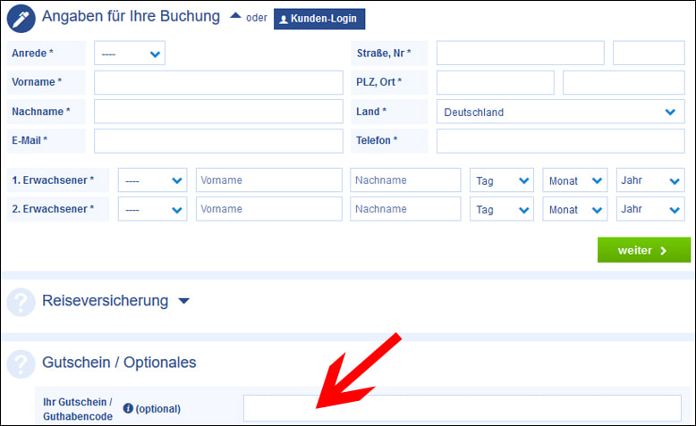Open the Monat dropdown for 2. Erwachsener
696x426 pixels.
[x=575, y=209]
